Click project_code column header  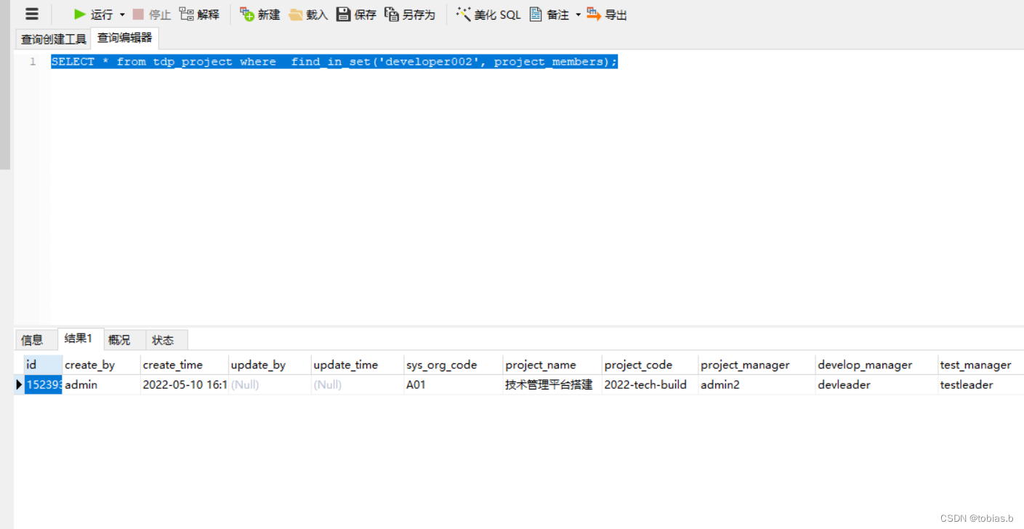pyautogui.click(x=650, y=365)
